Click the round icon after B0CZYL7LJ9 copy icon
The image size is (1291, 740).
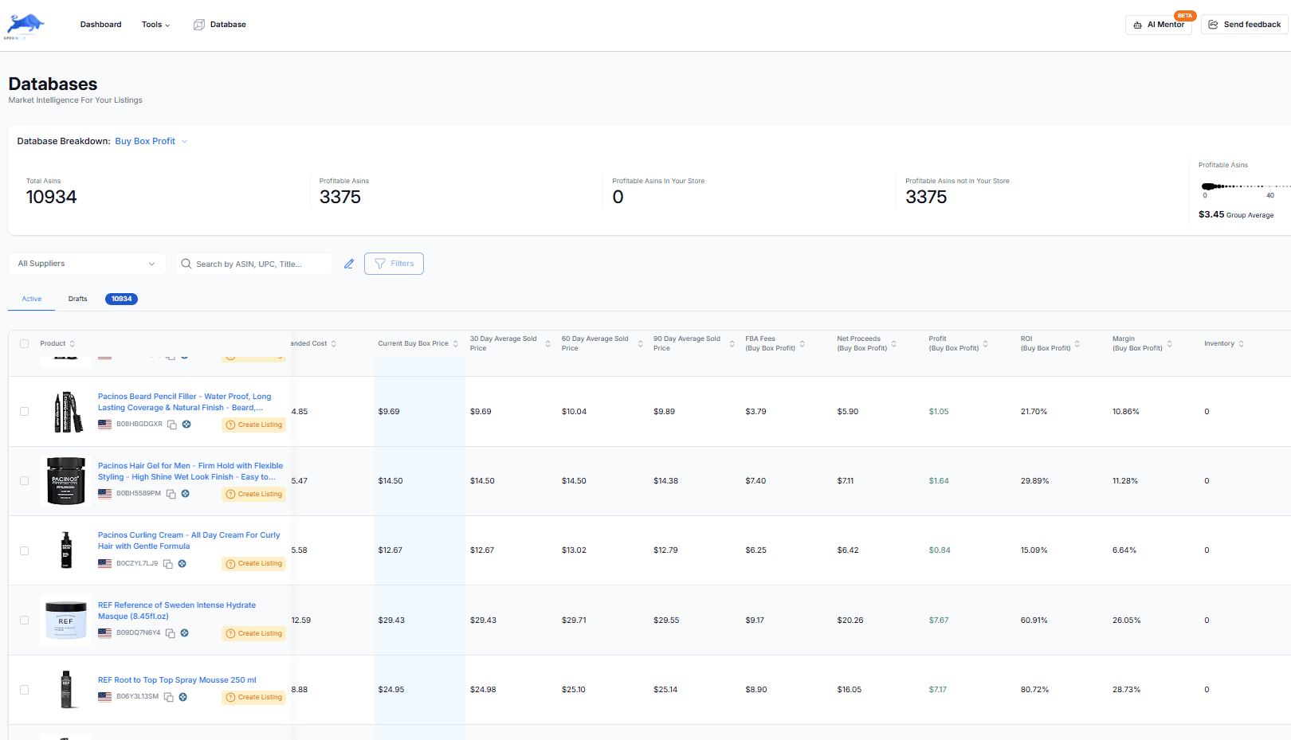coord(182,563)
